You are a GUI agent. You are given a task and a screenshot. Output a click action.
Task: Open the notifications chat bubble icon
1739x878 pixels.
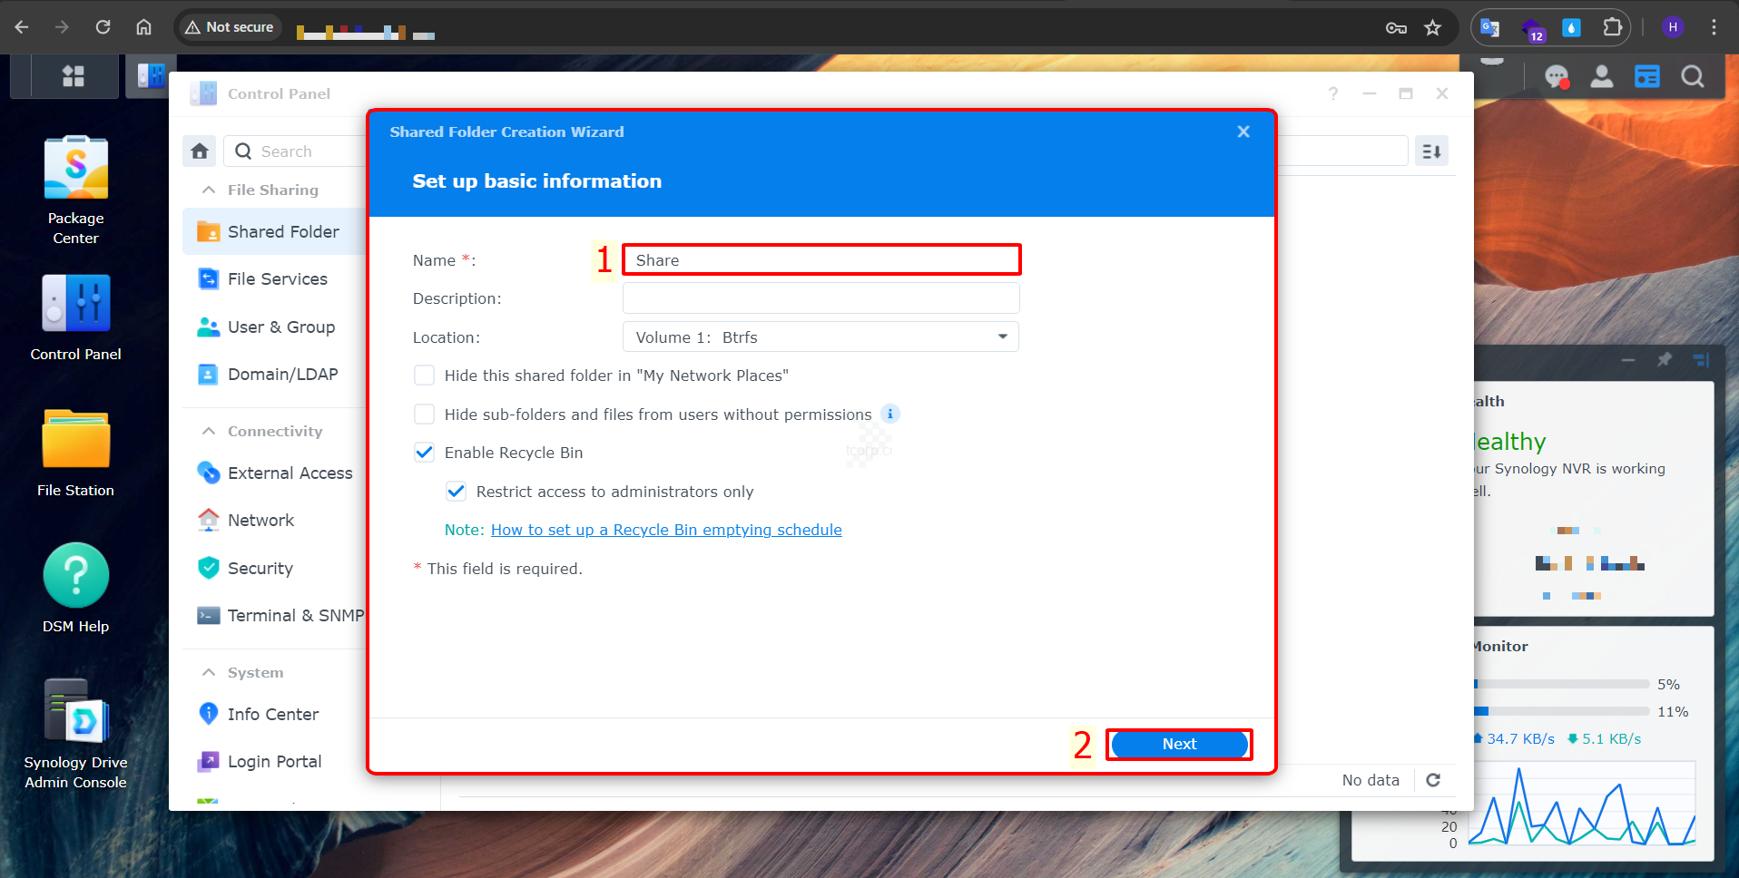(x=1557, y=77)
